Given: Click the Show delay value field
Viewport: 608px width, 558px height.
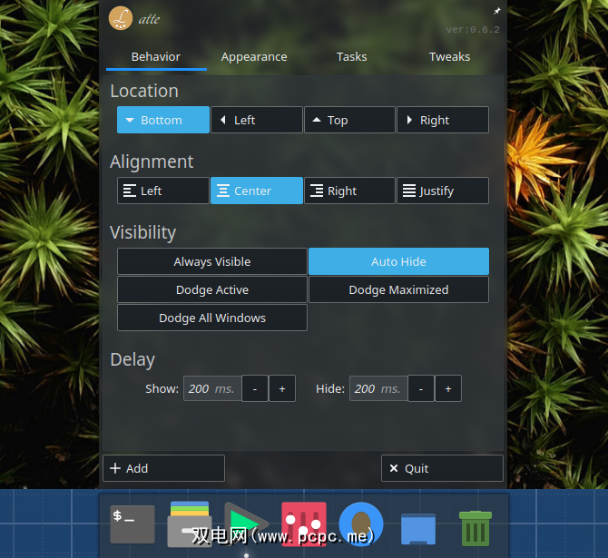Looking at the screenshot, I should coord(212,388).
